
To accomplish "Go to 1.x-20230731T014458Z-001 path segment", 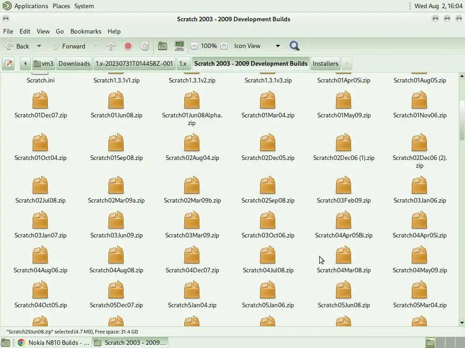I will tap(134, 63).
